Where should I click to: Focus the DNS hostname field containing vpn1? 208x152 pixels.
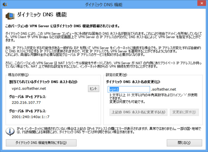point(129,89)
